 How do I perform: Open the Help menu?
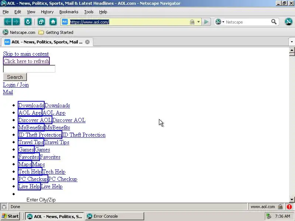point(103,12)
